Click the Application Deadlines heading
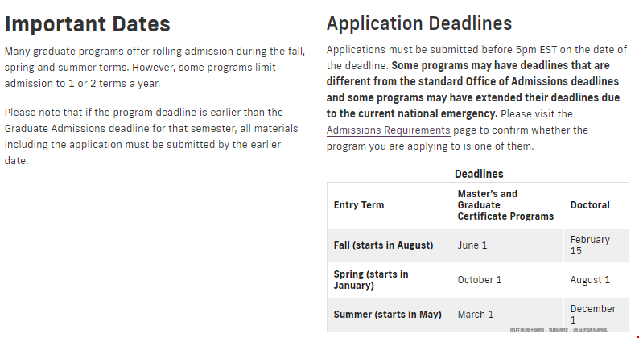This screenshot has height=338, width=639. click(x=419, y=23)
